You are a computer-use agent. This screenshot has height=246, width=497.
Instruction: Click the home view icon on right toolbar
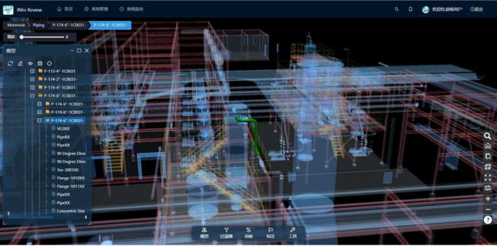(x=487, y=146)
